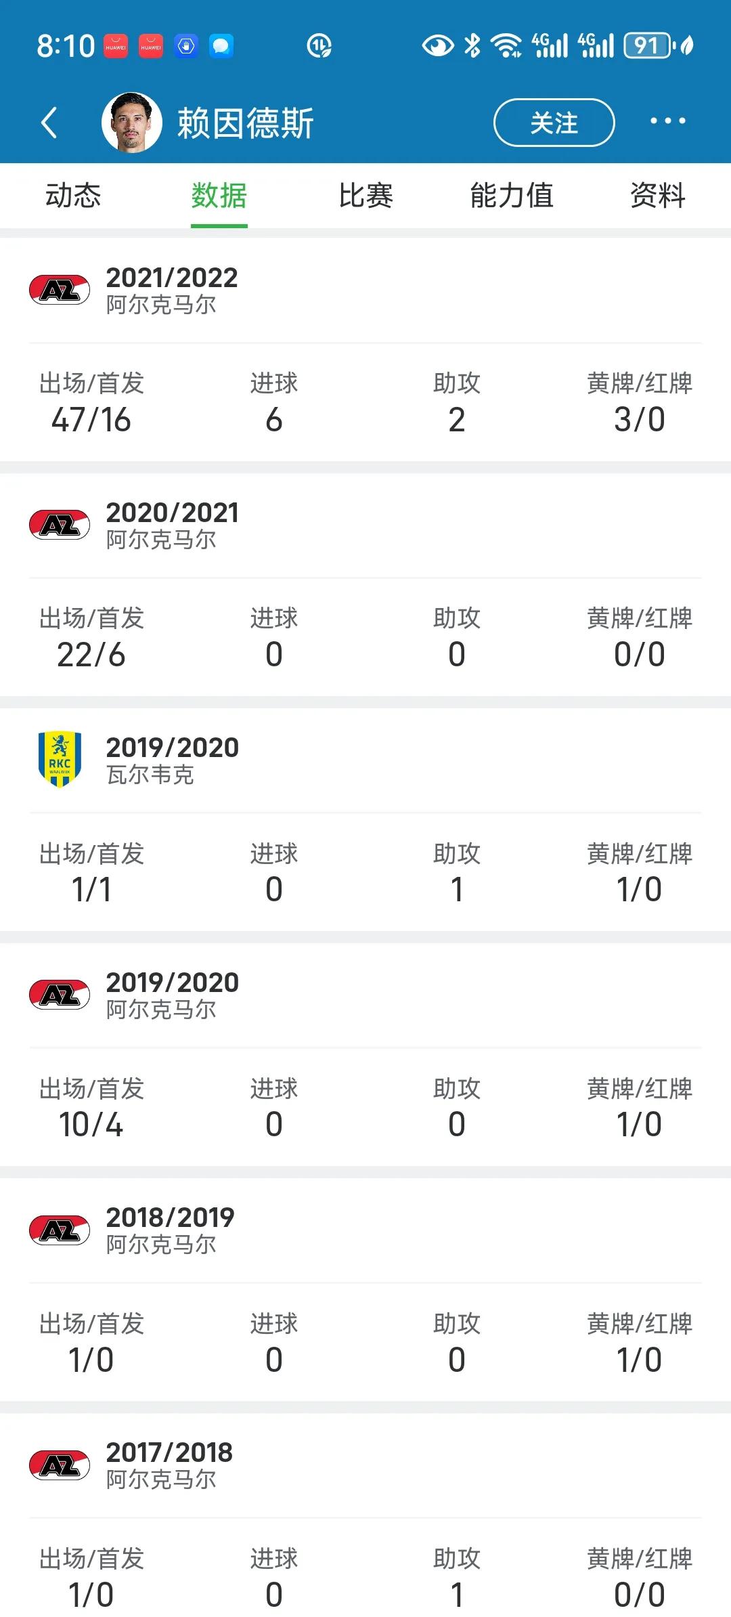Open the 能力值 tab
Screen dimensions: 731x1617
pyautogui.click(x=512, y=196)
